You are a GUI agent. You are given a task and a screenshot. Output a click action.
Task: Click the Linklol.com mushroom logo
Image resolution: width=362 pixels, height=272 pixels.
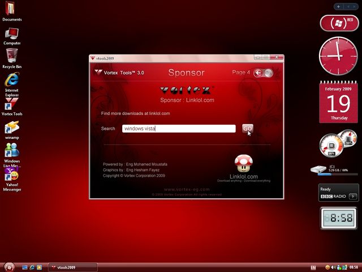click(244, 164)
